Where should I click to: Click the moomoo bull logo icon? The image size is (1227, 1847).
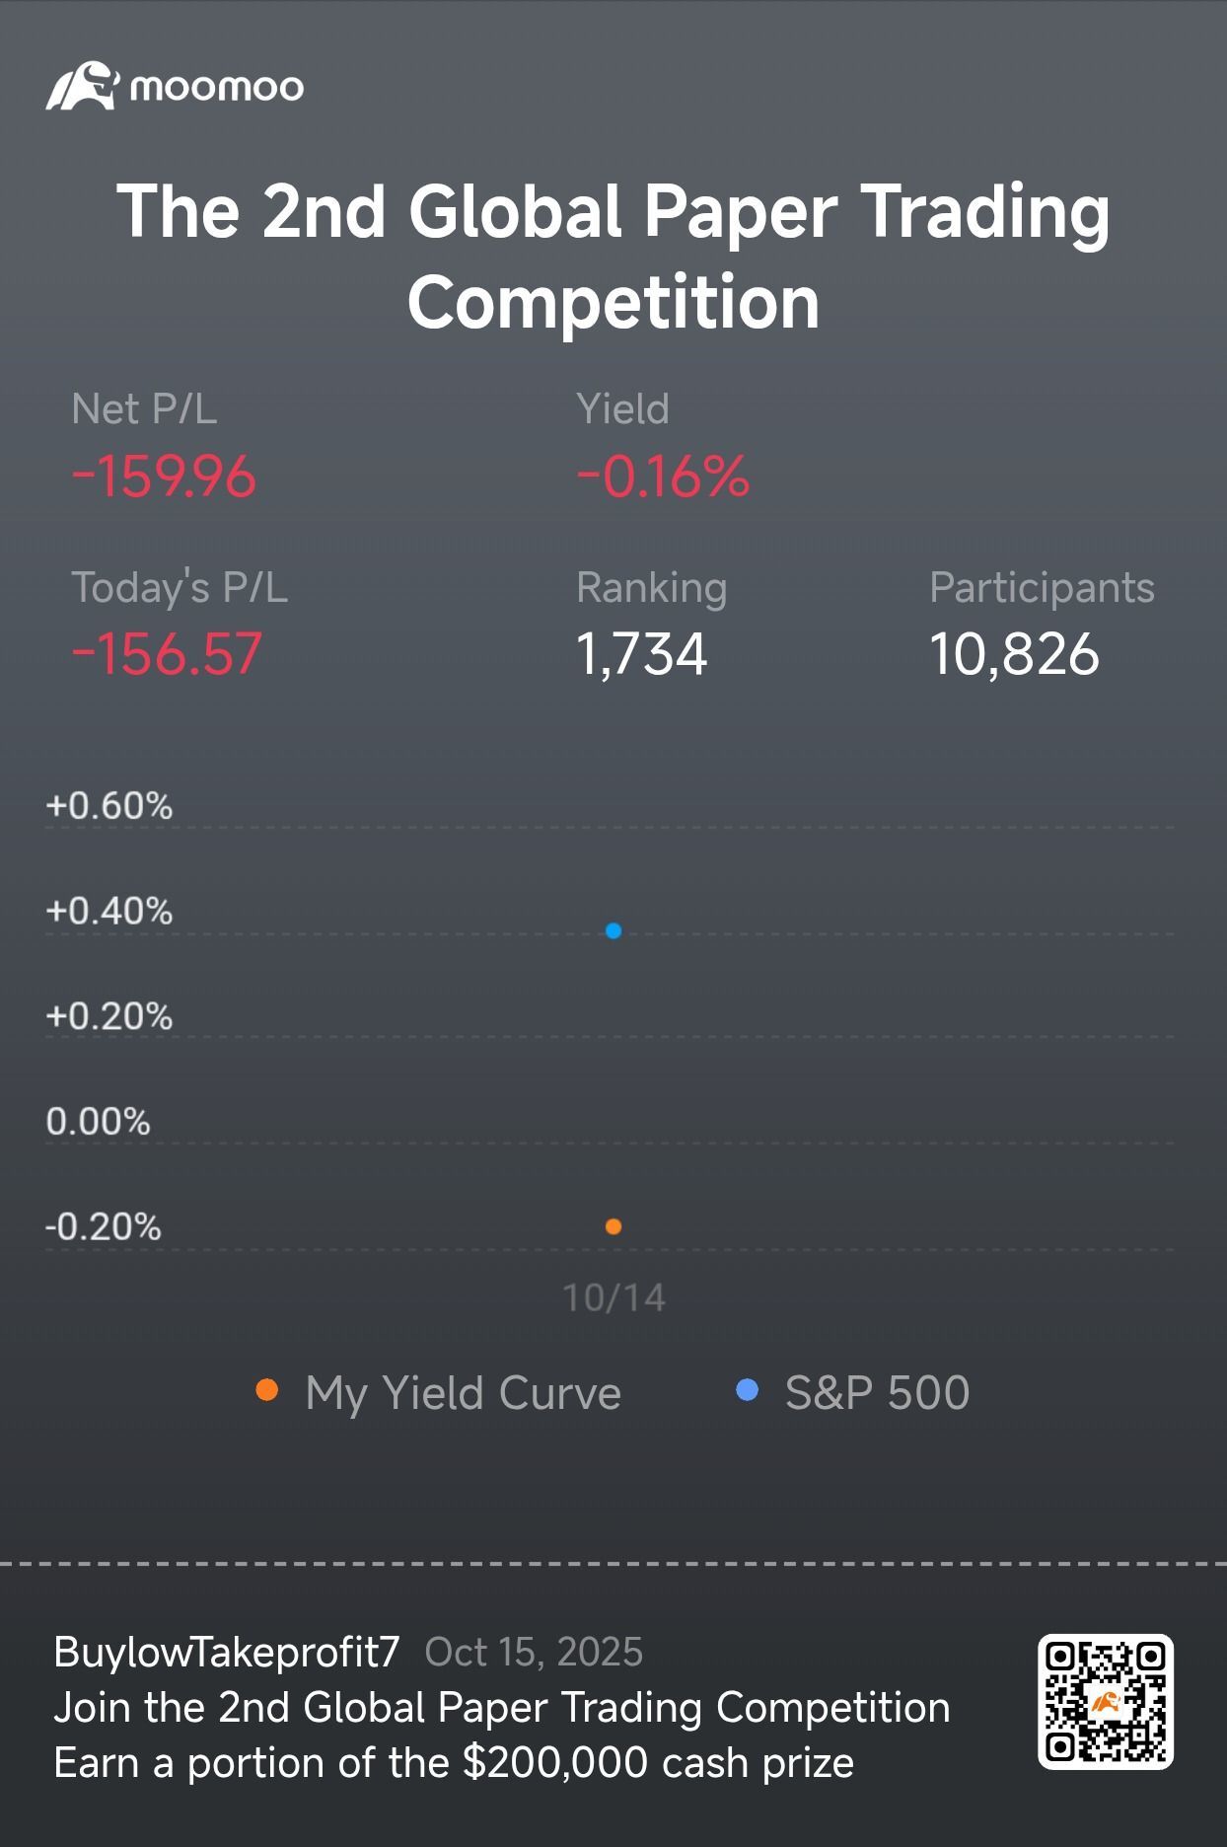(82, 87)
